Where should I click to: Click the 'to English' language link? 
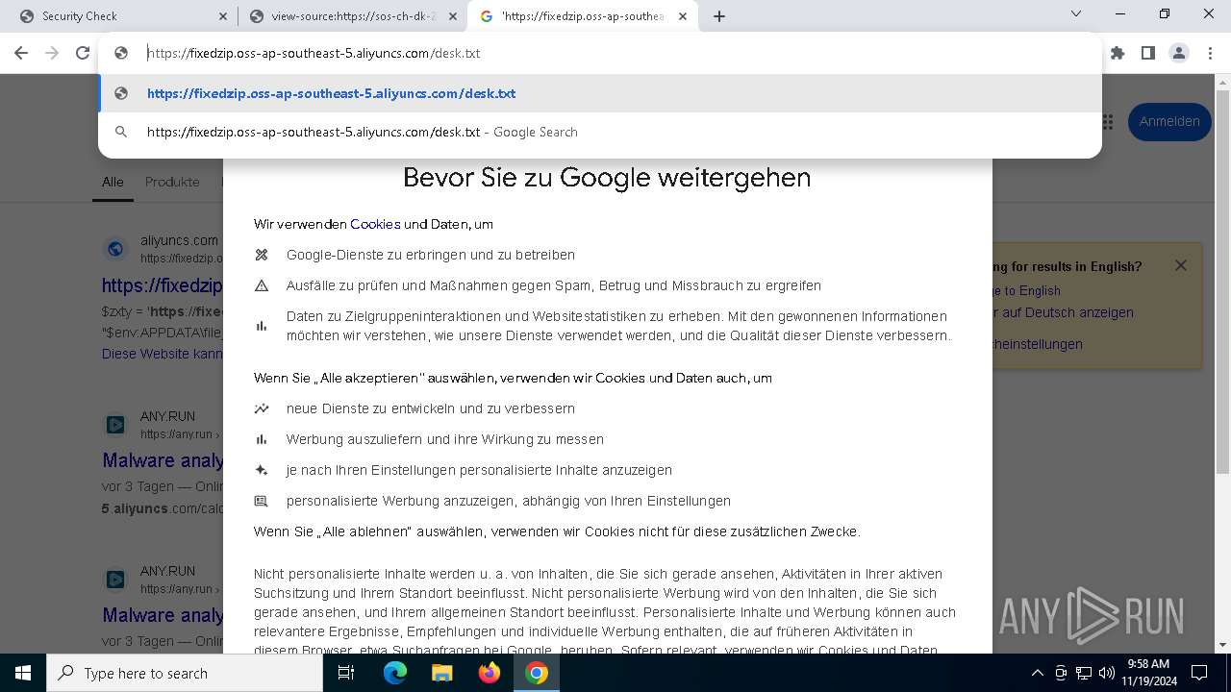pos(1027,290)
